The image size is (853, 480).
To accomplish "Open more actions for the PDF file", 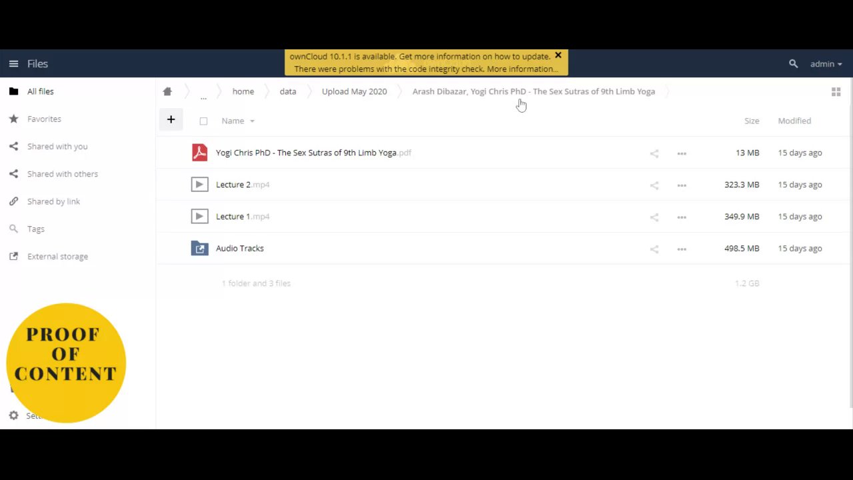I will click(x=682, y=153).
